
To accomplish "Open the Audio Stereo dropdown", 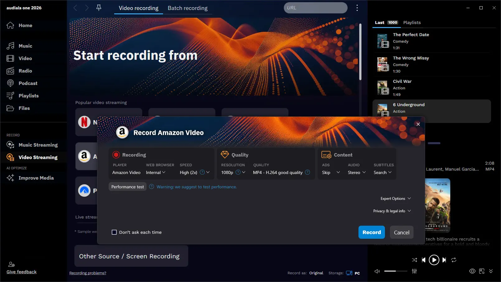I will coord(357,172).
